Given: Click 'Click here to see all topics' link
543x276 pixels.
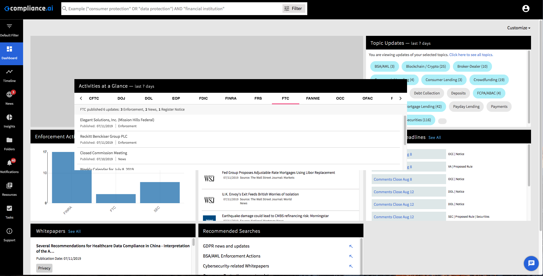Looking at the screenshot, I should [471, 55].
